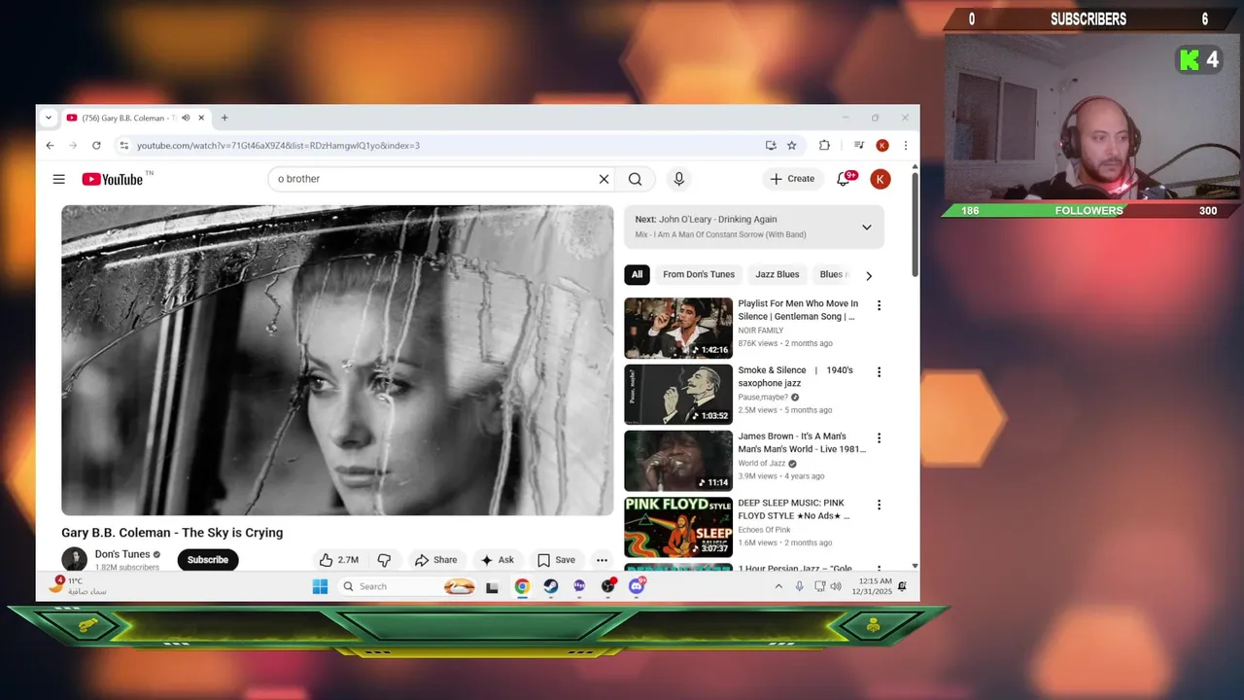Like the video (2.7M)
Screen dimensions: 1244x700
(339, 560)
